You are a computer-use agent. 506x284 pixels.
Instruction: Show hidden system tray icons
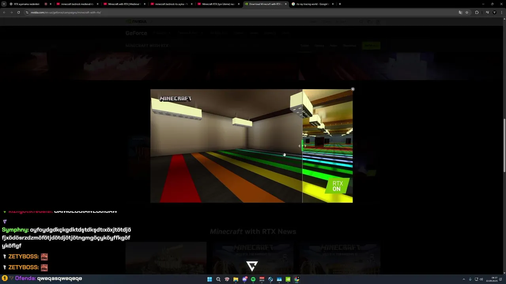click(464, 279)
